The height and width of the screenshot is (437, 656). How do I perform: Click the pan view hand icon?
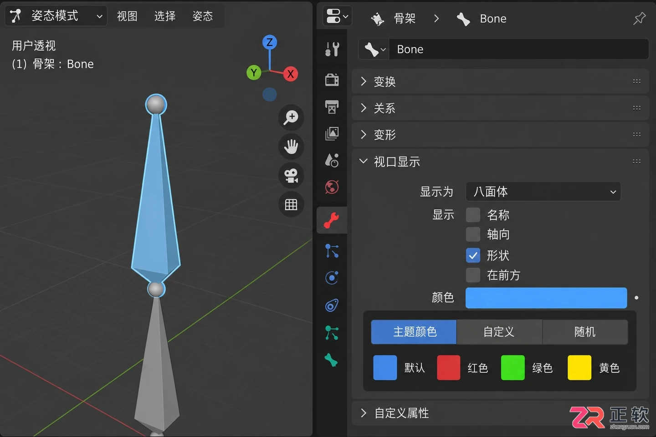tap(291, 147)
